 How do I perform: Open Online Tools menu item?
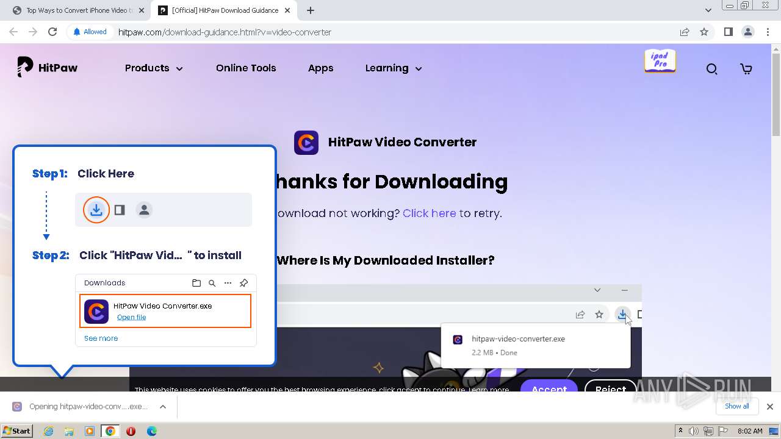(246, 68)
